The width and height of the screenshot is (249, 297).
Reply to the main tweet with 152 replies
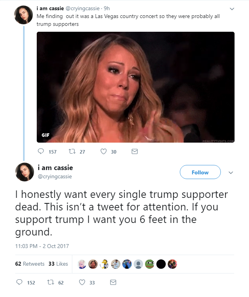(x=19, y=282)
